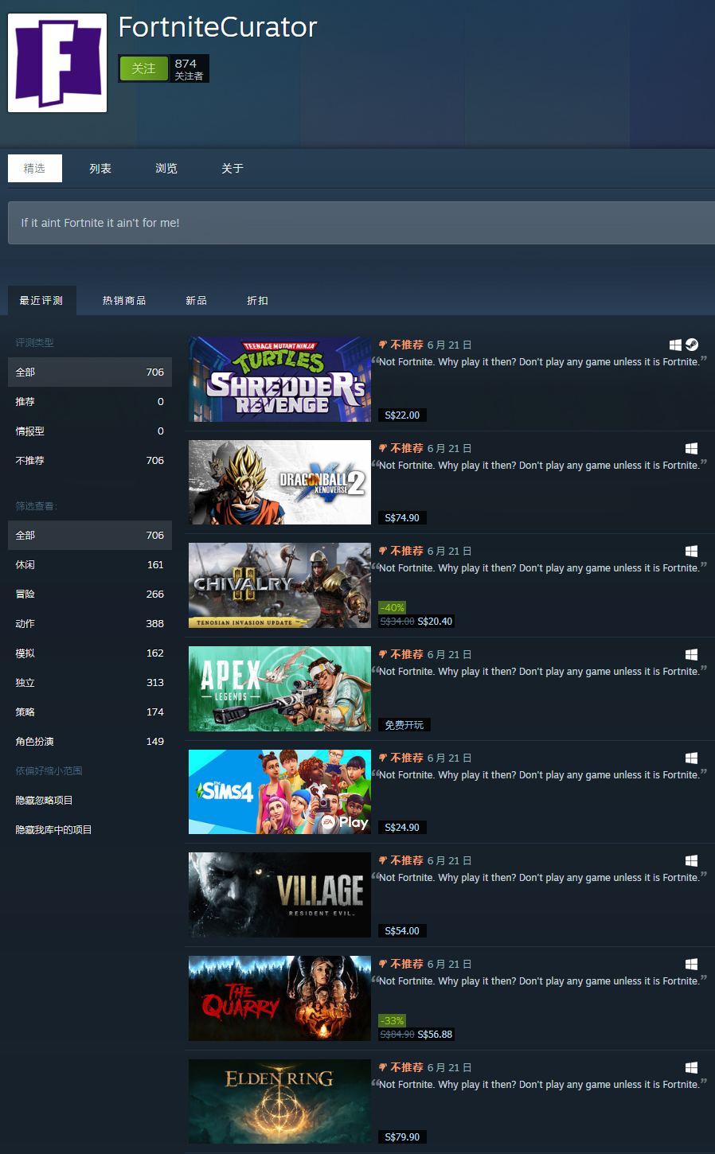Click Windows platform icon on Village row
Screen dimensions: 715x1154
point(691,860)
